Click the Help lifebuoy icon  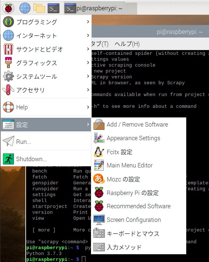click(x=8, y=107)
